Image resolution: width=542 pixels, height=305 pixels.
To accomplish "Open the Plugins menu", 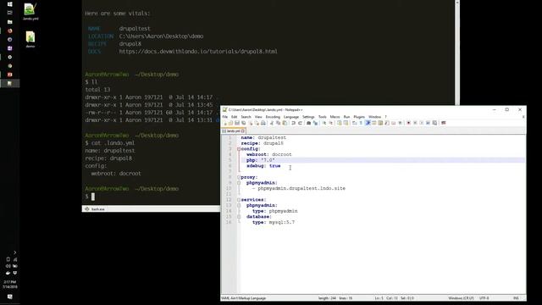I will pos(359,117).
